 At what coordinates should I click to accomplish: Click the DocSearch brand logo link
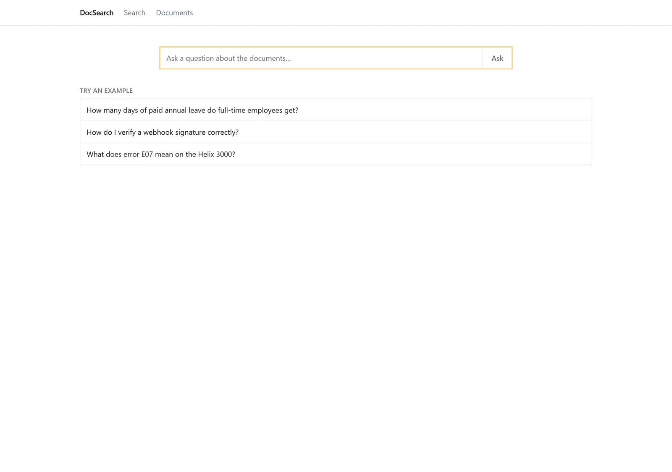tap(97, 13)
